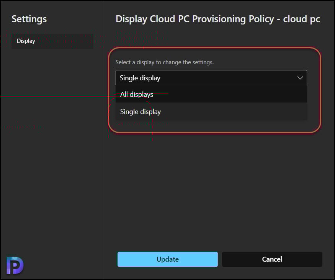The image size is (335, 280).
Task: Choose Single display in the dropdown list
Action: click(211, 112)
